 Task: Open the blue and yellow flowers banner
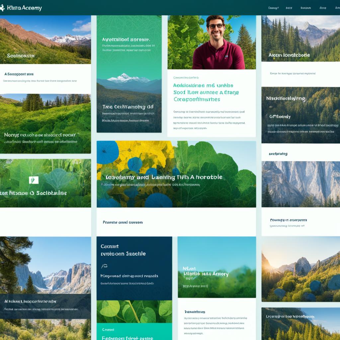(x=176, y=174)
